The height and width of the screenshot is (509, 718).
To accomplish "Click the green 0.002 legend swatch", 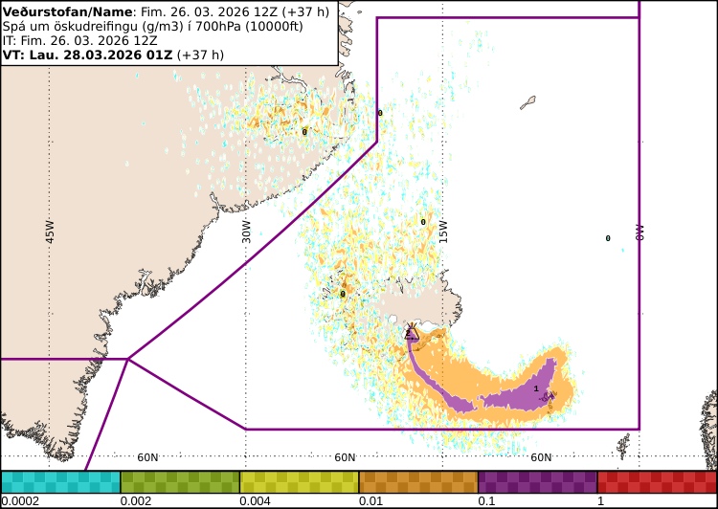I will 180,482.
